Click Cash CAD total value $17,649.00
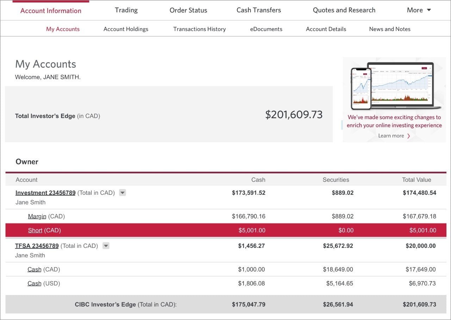 tap(421, 270)
